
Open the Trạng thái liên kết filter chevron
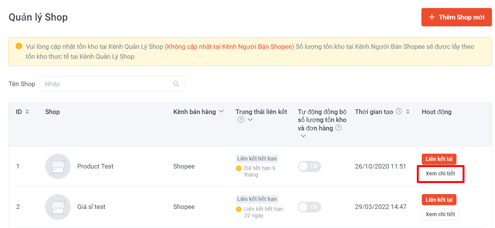pyautogui.click(x=250, y=119)
